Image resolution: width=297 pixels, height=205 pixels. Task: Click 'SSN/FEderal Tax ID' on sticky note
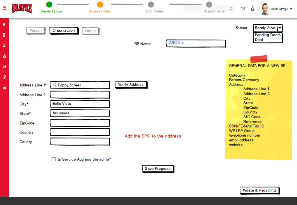pos(246,126)
